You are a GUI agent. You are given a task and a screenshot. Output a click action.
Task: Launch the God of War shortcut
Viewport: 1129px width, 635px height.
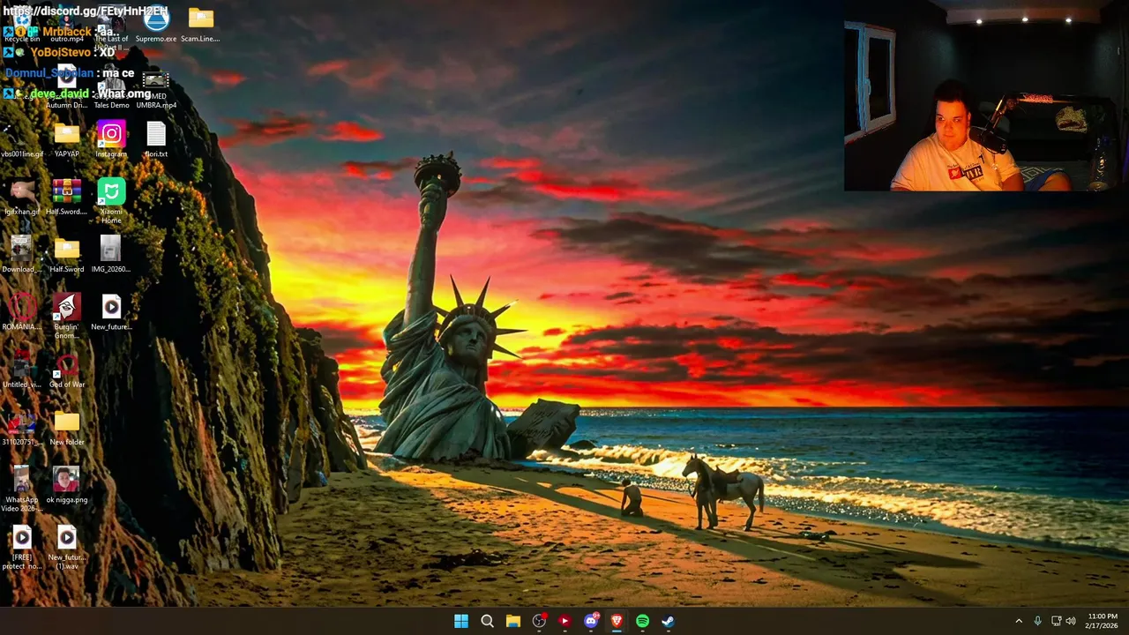click(67, 370)
